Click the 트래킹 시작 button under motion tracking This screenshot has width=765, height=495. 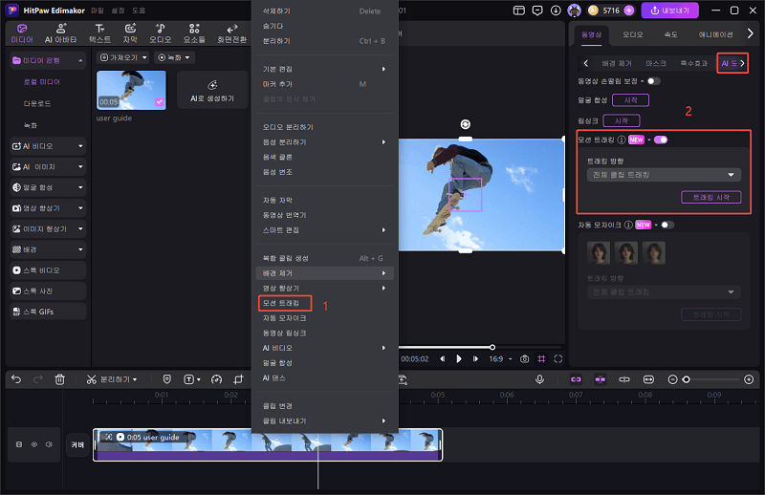[710, 197]
